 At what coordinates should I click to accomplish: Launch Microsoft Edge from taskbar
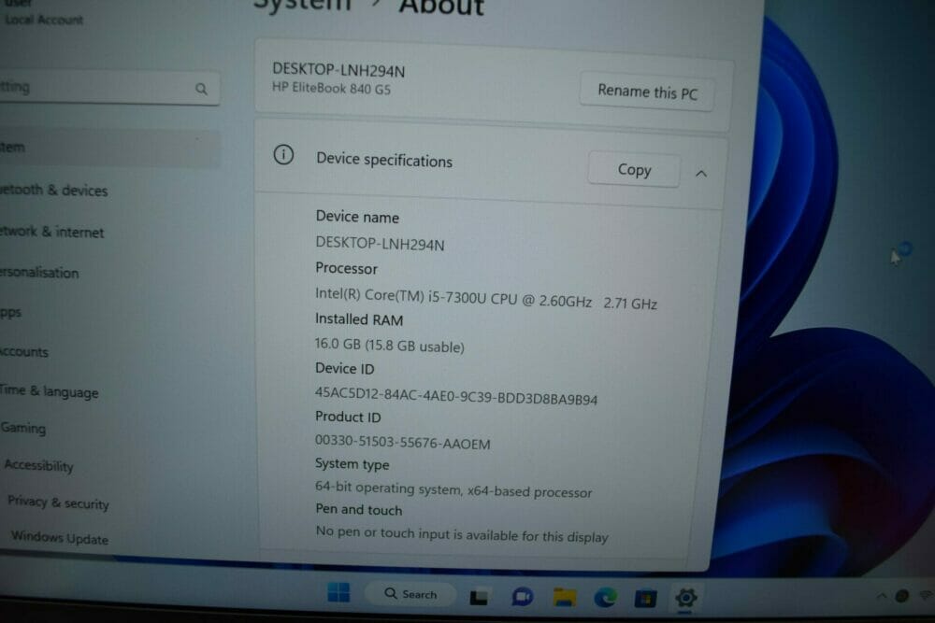[x=605, y=598]
